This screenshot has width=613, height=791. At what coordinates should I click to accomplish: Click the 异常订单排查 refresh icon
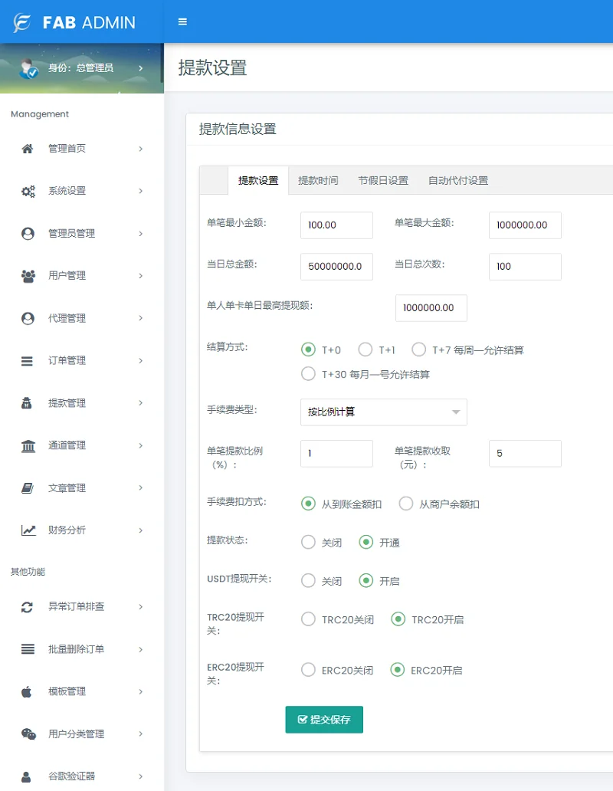26,606
